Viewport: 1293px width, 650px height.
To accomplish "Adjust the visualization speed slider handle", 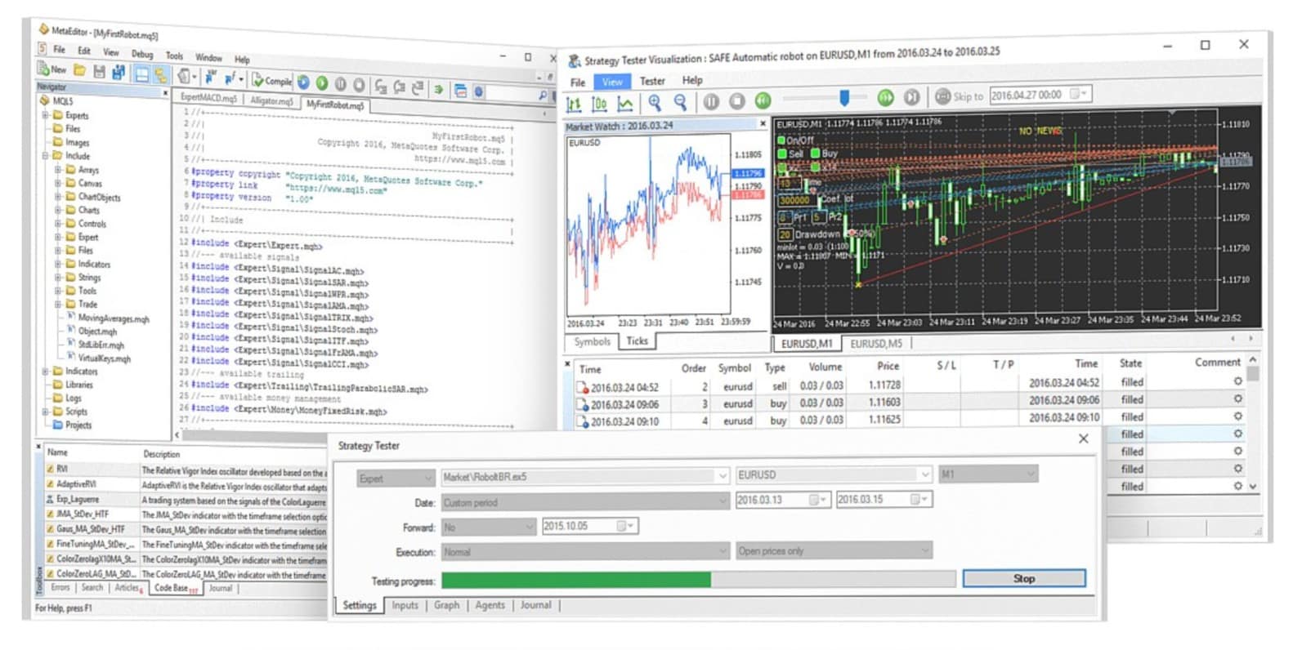I will click(x=844, y=98).
